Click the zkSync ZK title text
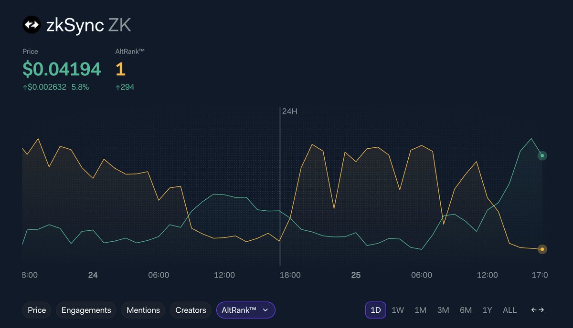This screenshot has width=573, height=328. (x=88, y=25)
